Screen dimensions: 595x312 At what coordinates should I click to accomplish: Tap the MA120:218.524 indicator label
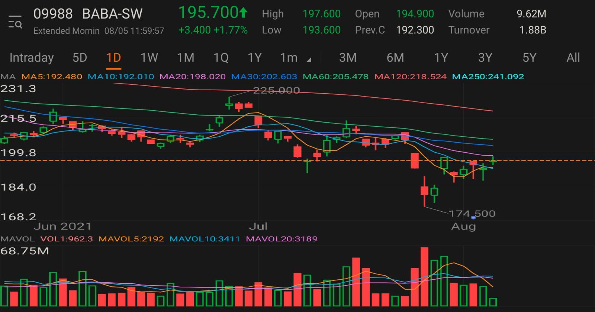pyautogui.click(x=411, y=77)
